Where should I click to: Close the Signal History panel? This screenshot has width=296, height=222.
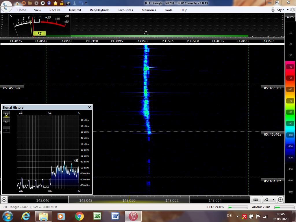pos(90,108)
